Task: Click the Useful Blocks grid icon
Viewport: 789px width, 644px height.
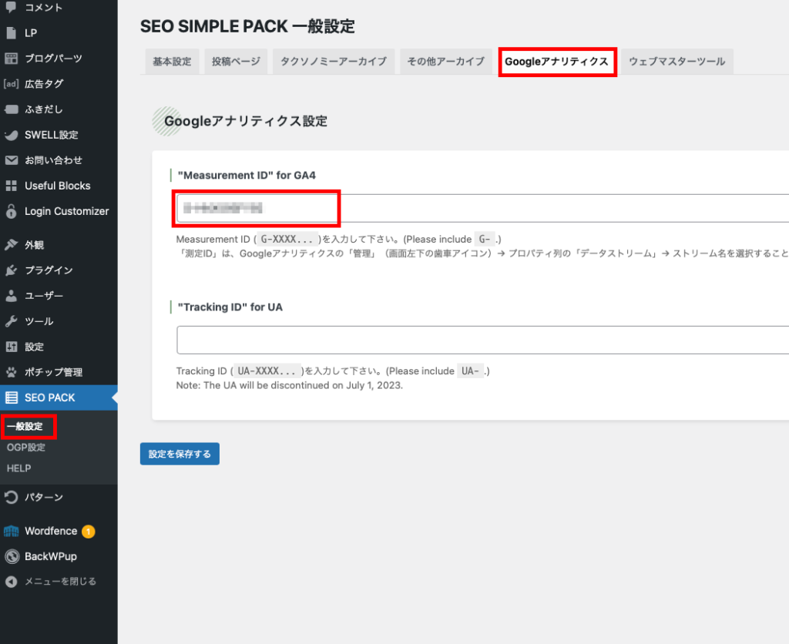Action: tap(11, 186)
